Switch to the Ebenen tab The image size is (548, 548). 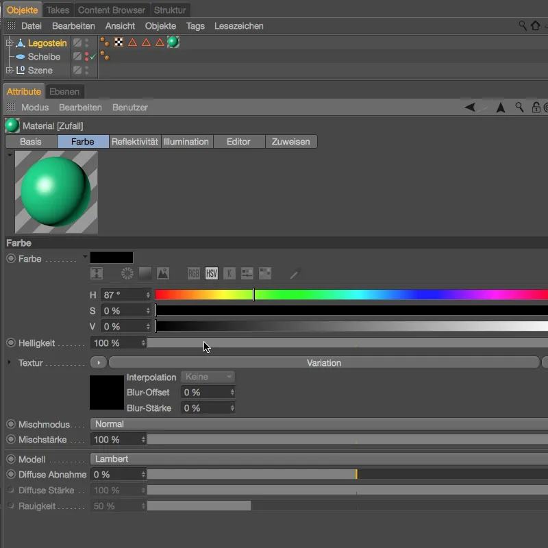pos(64,90)
